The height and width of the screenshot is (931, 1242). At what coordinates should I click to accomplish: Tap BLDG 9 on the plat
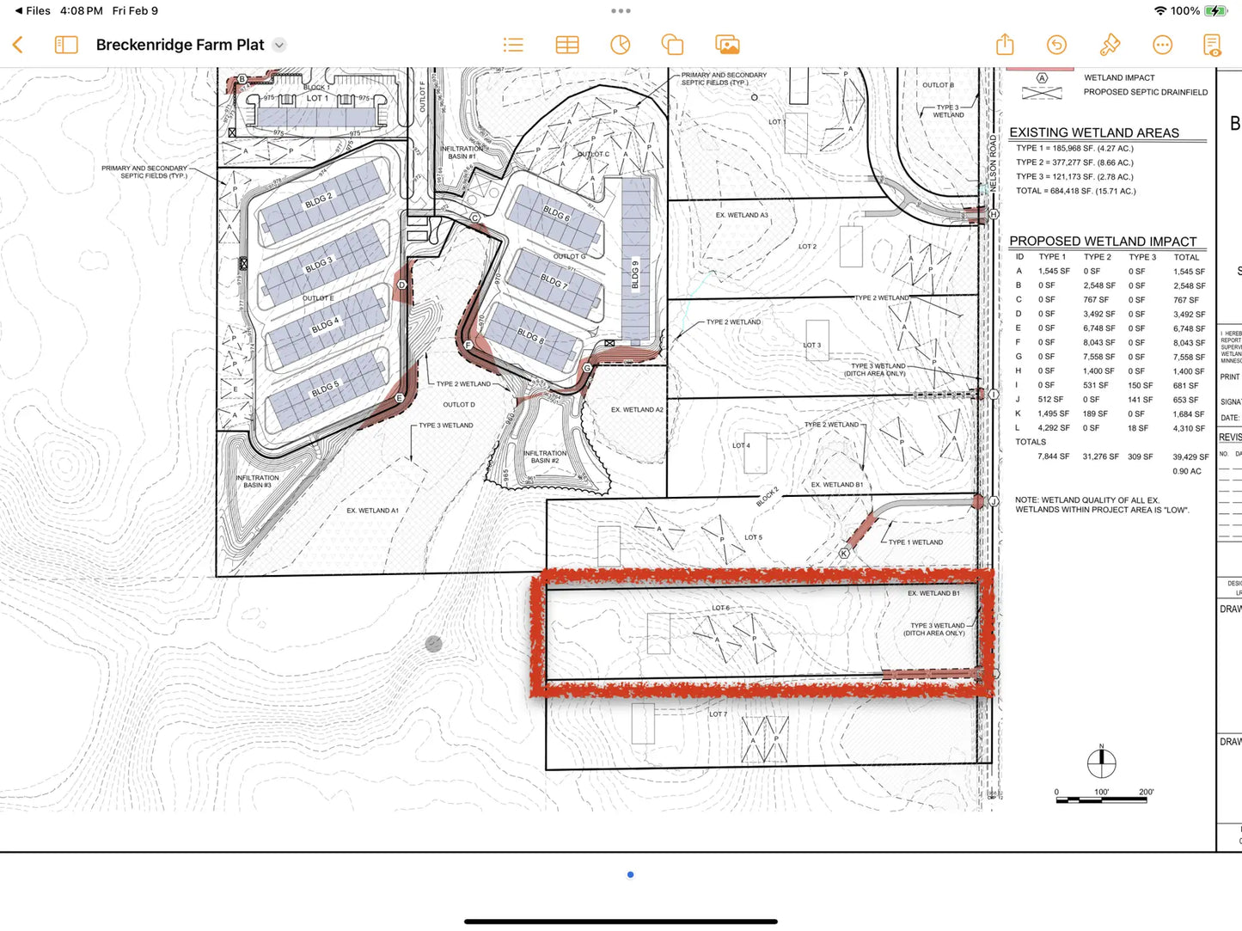click(x=636, y=274)
